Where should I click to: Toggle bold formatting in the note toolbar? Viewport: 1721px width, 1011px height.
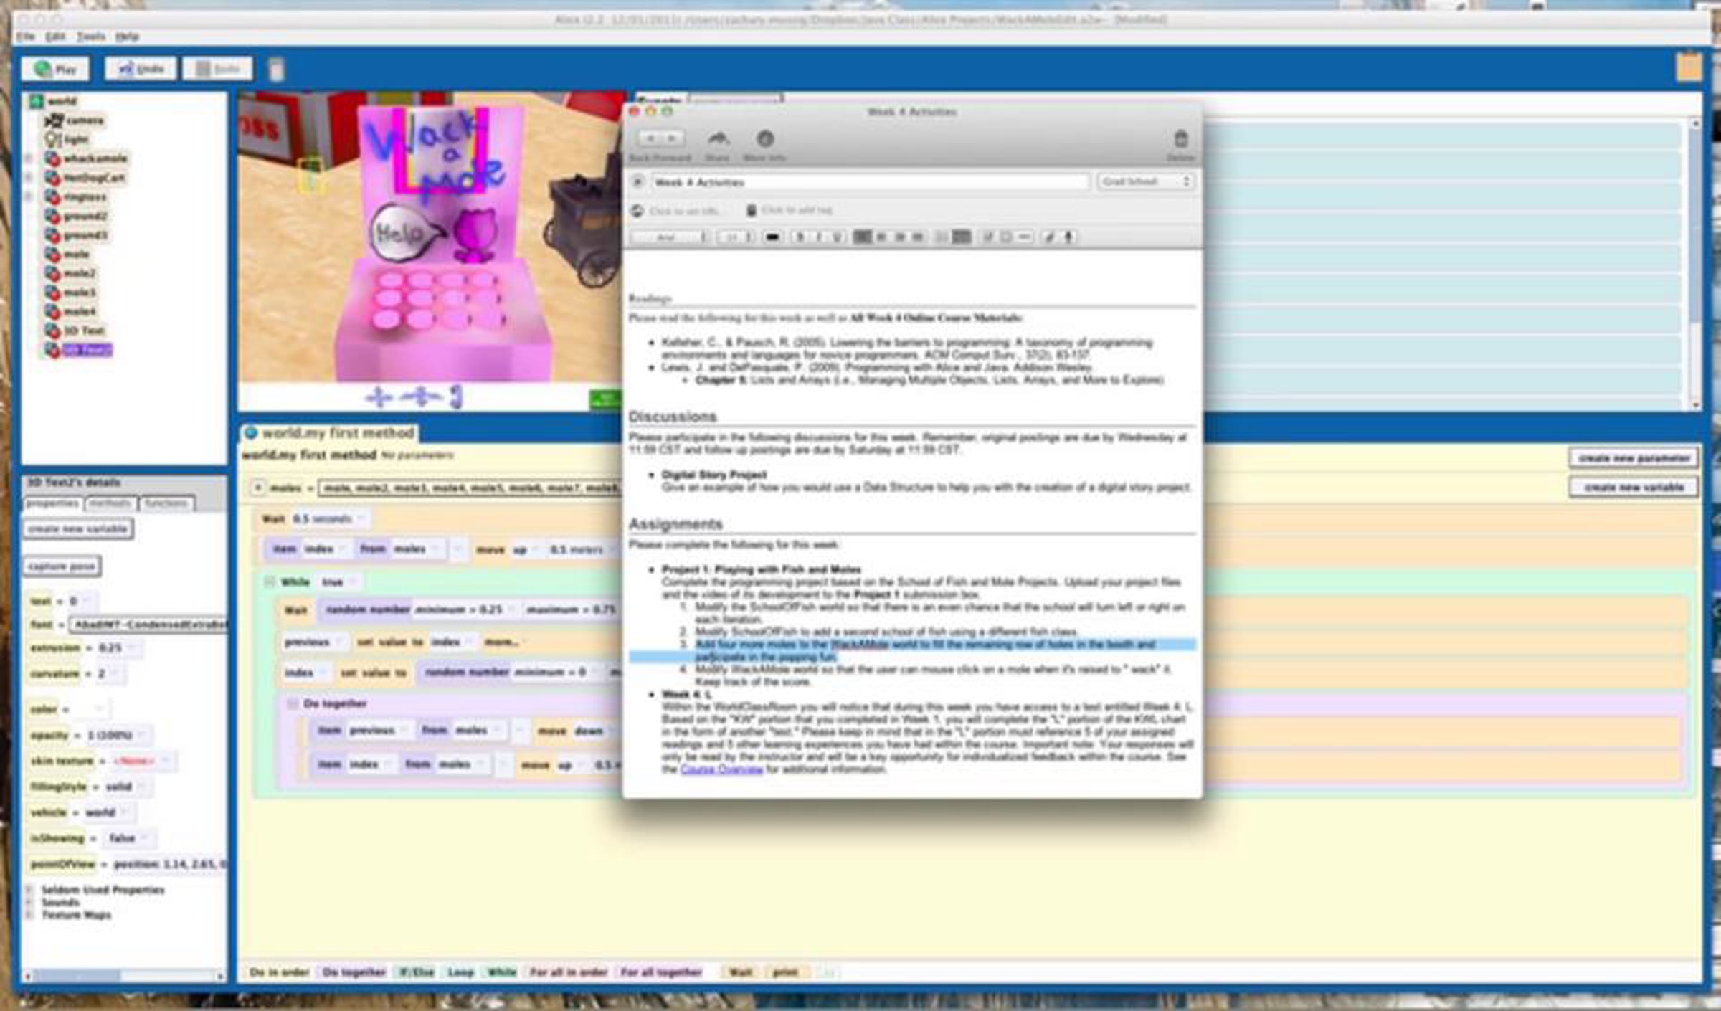(800, 237)
